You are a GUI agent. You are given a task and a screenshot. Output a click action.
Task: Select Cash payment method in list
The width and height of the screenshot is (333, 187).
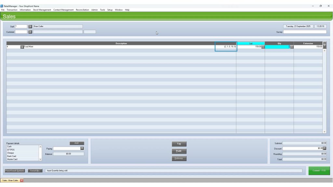23,146
